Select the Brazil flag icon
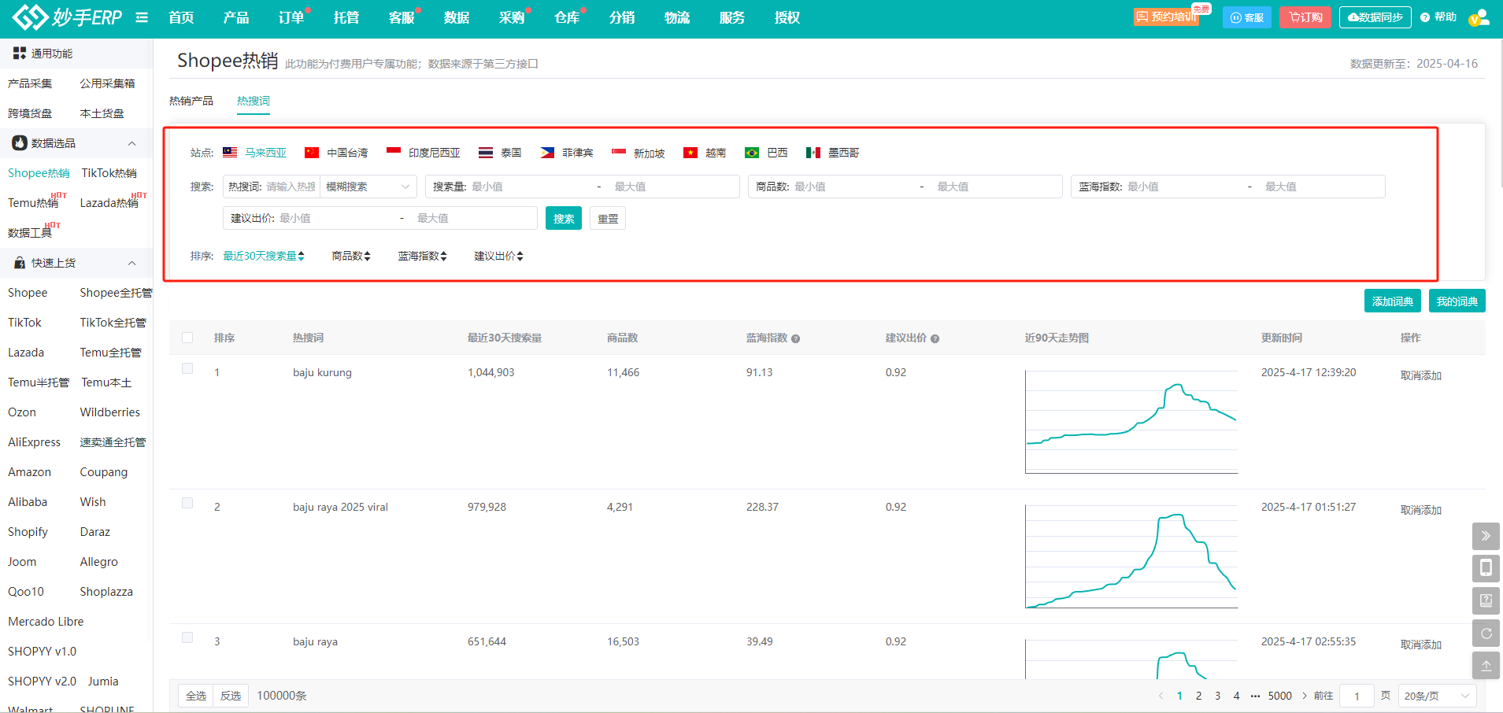The height and width of the screenshot is (713, 1503). (x=752, y=152)
